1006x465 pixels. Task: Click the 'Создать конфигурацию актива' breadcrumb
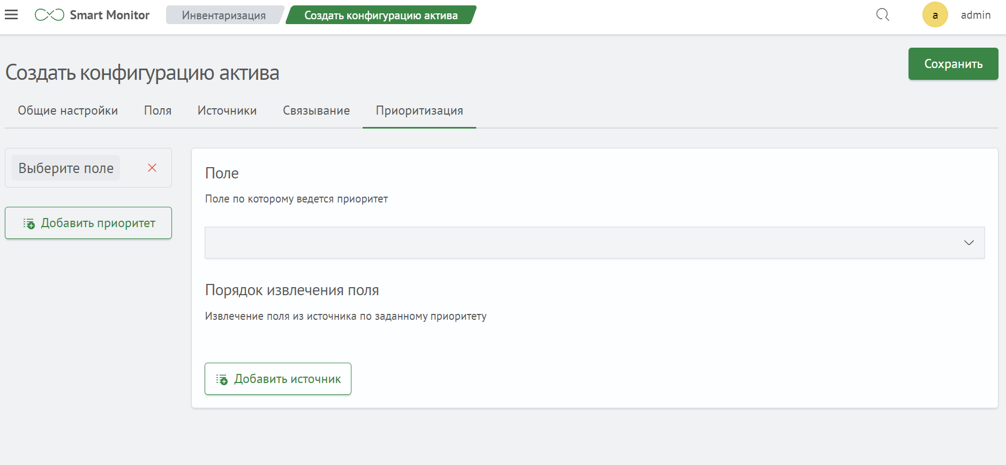[381, 15]
